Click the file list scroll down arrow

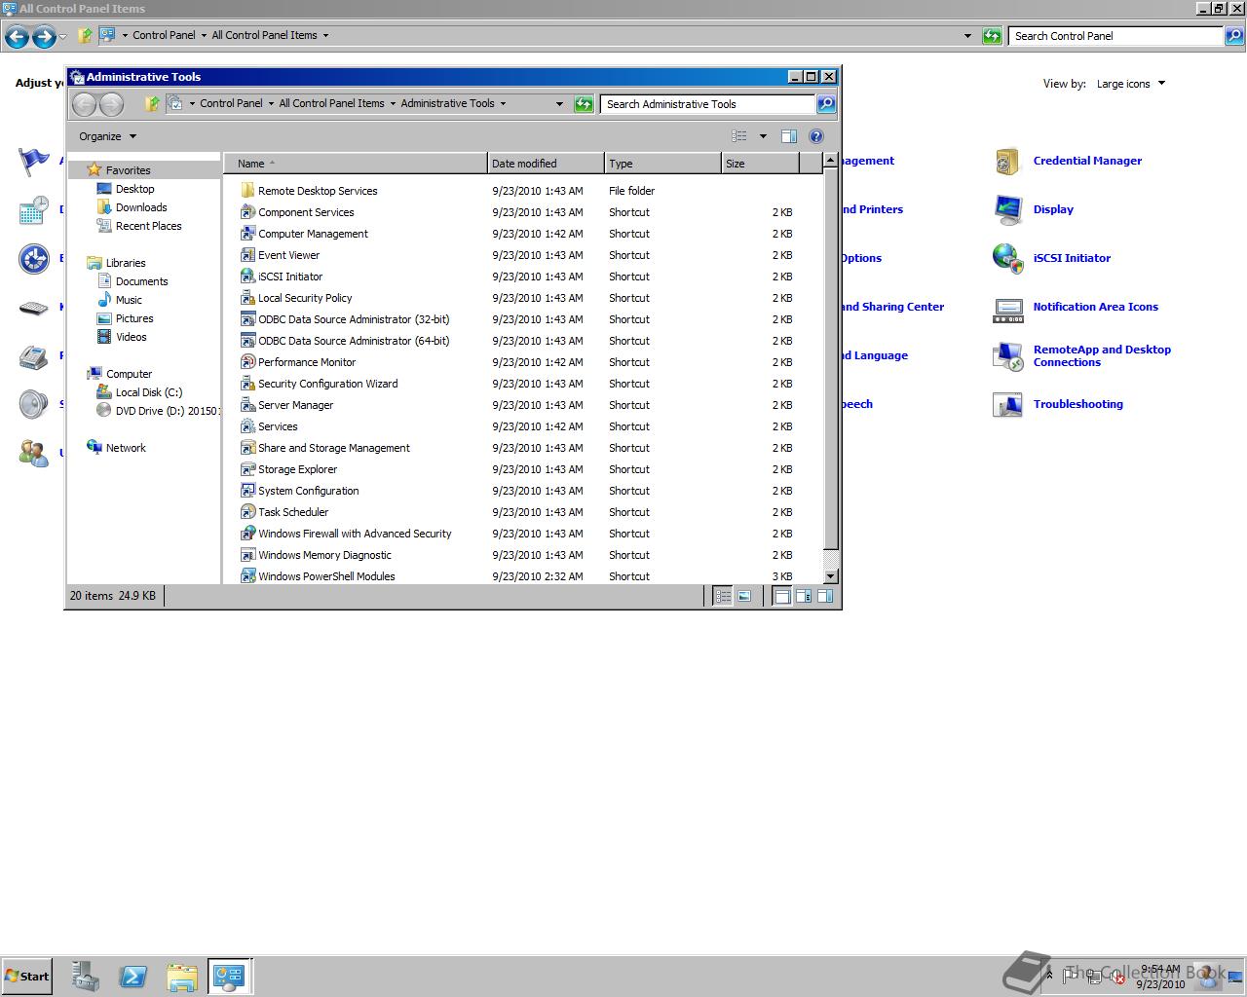[x=830, y=576]
